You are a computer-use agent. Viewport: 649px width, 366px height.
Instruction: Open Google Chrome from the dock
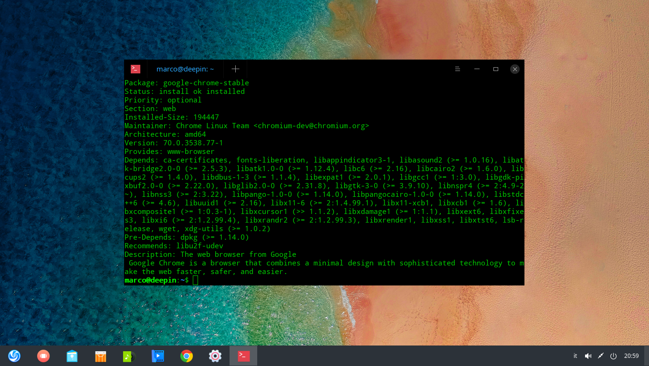click(186, 356)
